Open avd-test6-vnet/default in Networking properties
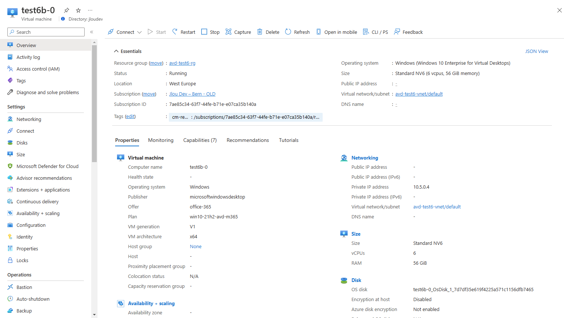This screenshot has width=564, height=318. 437,207
